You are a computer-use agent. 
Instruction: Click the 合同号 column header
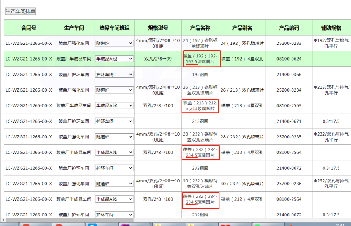point(29,28)
